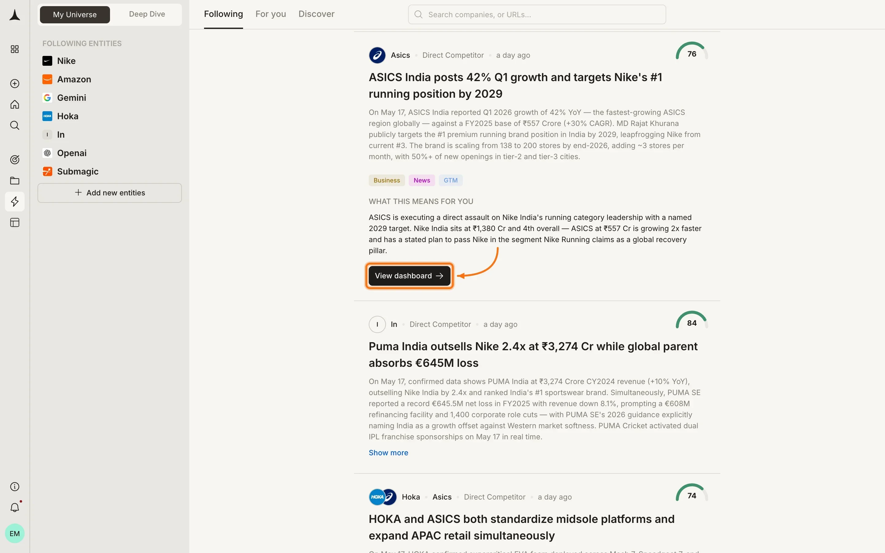Open the dashboard grid icon in the left rail
885x553 pixels.
click(15, 49)
